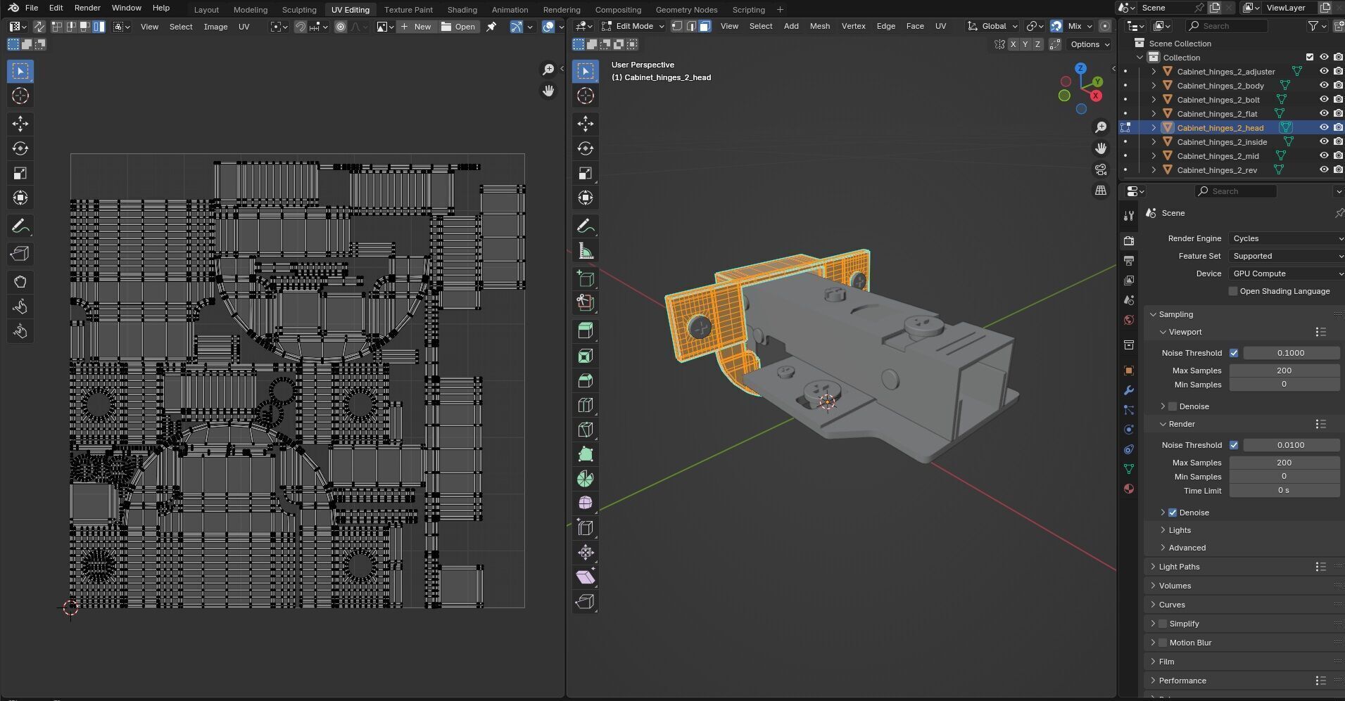Click the outliner Search field
Image resolution: width=1345 pixels, height=701 pixels.
click(x=1226, y=26)
